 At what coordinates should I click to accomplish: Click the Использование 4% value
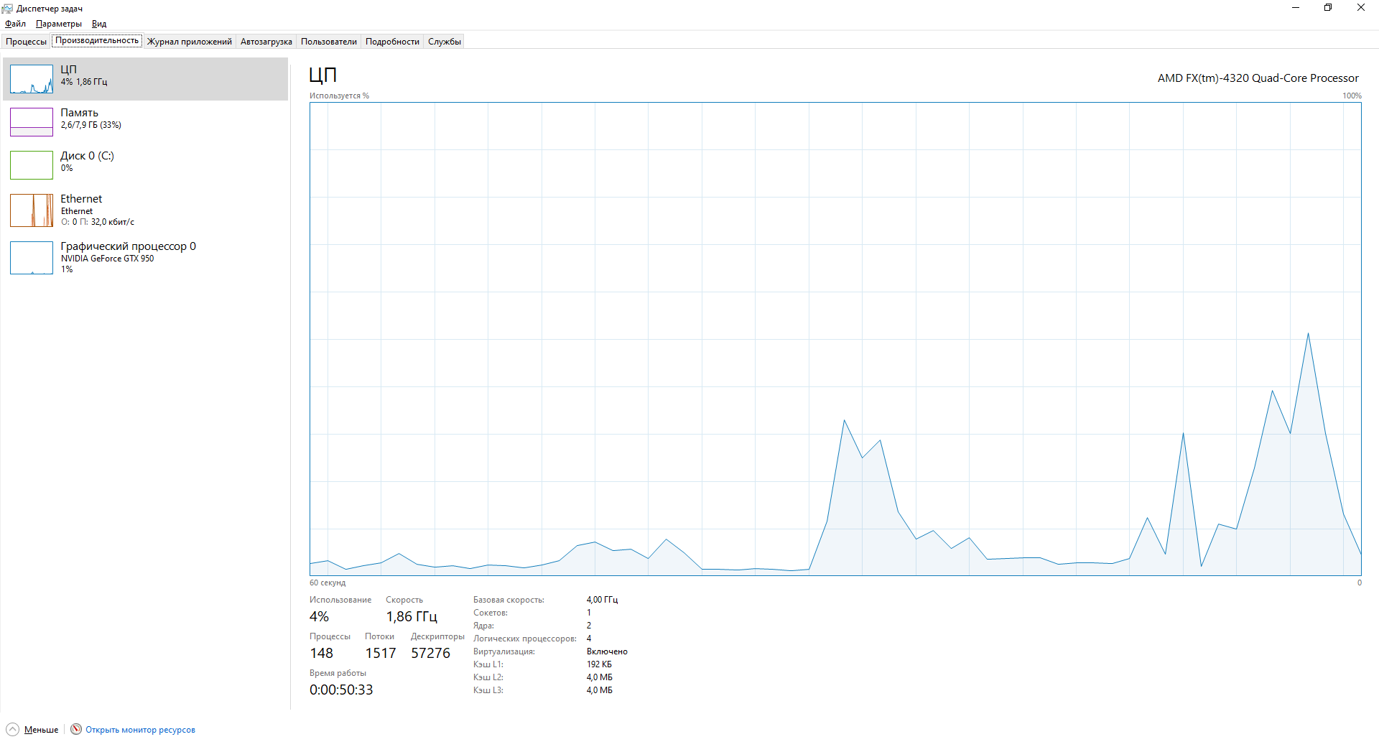pos(319,617)
